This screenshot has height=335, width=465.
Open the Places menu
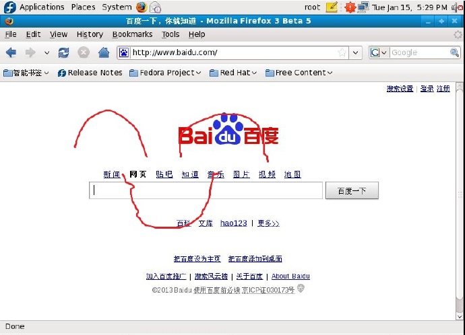(x=83, y=7)
